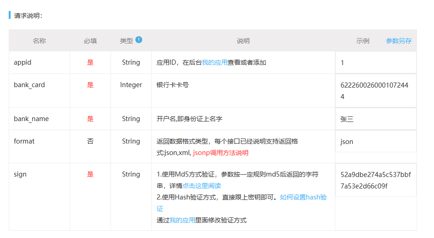Click the String type cell for bank_name

(131, 119)
